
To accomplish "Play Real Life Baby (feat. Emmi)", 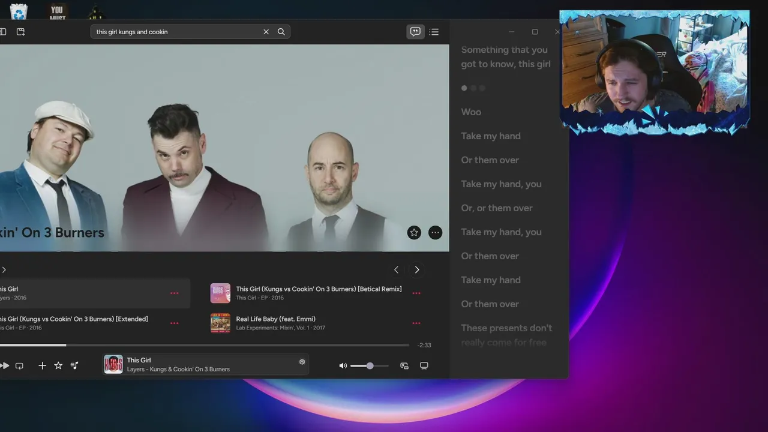I will (275, 319).
